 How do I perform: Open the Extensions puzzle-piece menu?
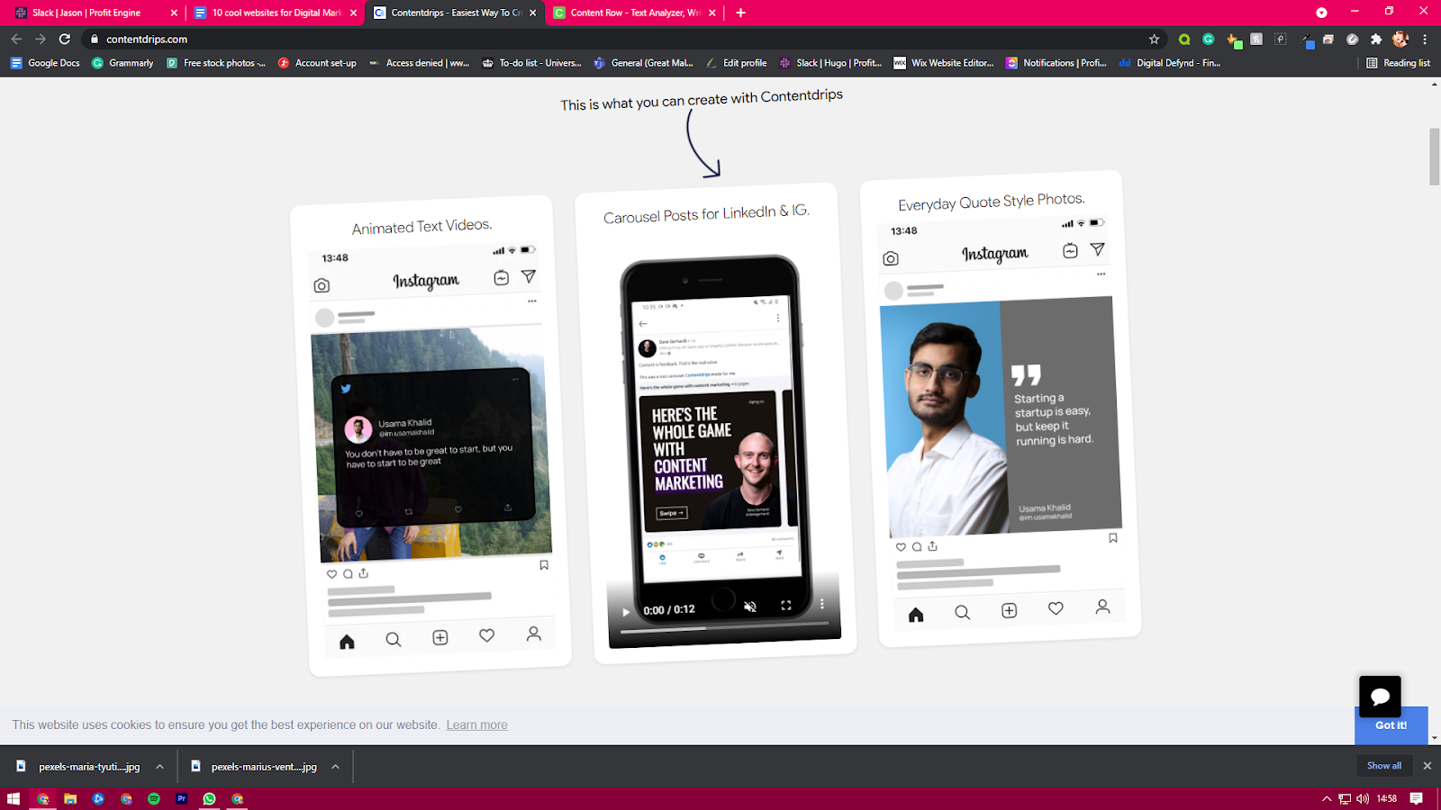click(1376, 39)
